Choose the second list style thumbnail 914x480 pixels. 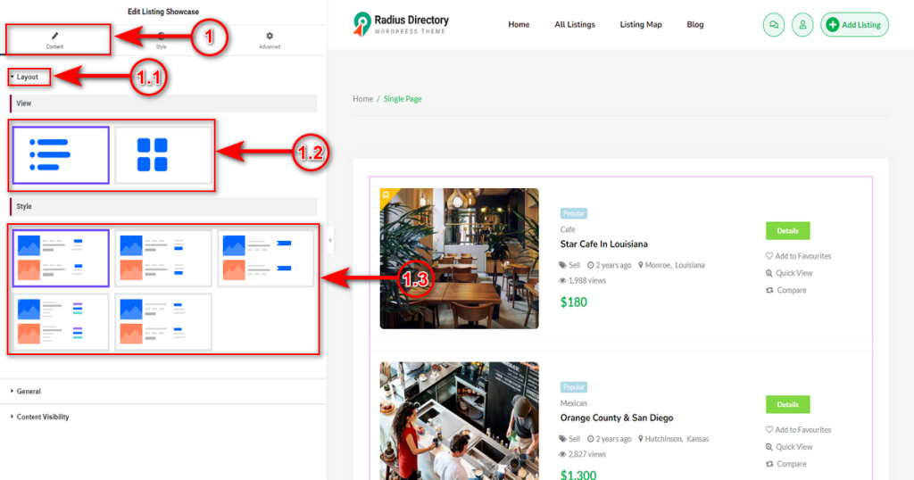coord(163,258)
